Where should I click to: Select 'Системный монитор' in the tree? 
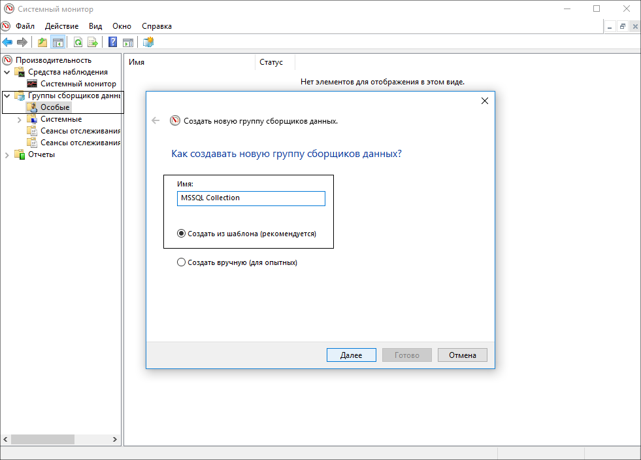click(78, 84)
